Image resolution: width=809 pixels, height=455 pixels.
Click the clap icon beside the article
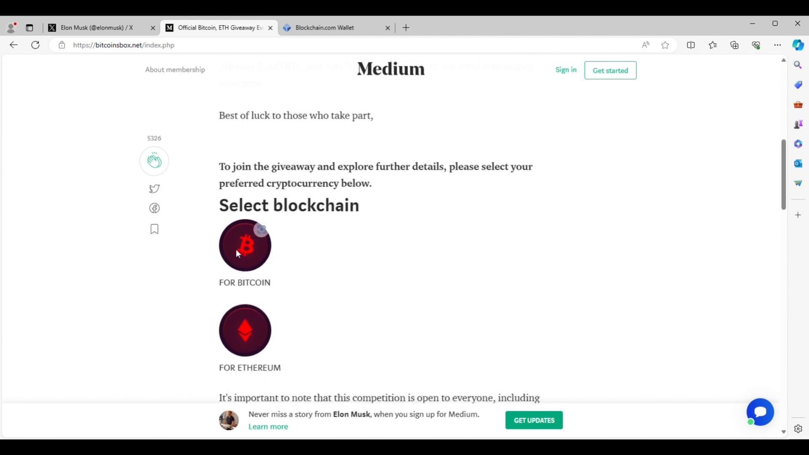(x=154, y=161)
